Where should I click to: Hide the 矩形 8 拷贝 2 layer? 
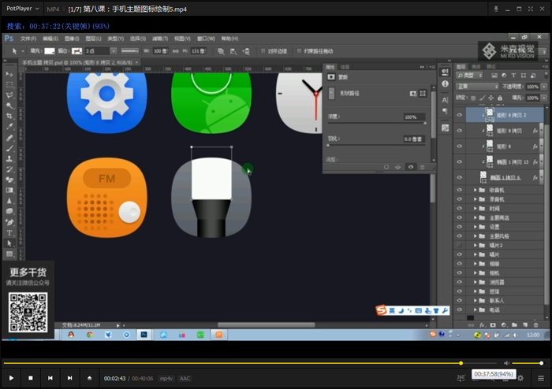coord(460,115)
